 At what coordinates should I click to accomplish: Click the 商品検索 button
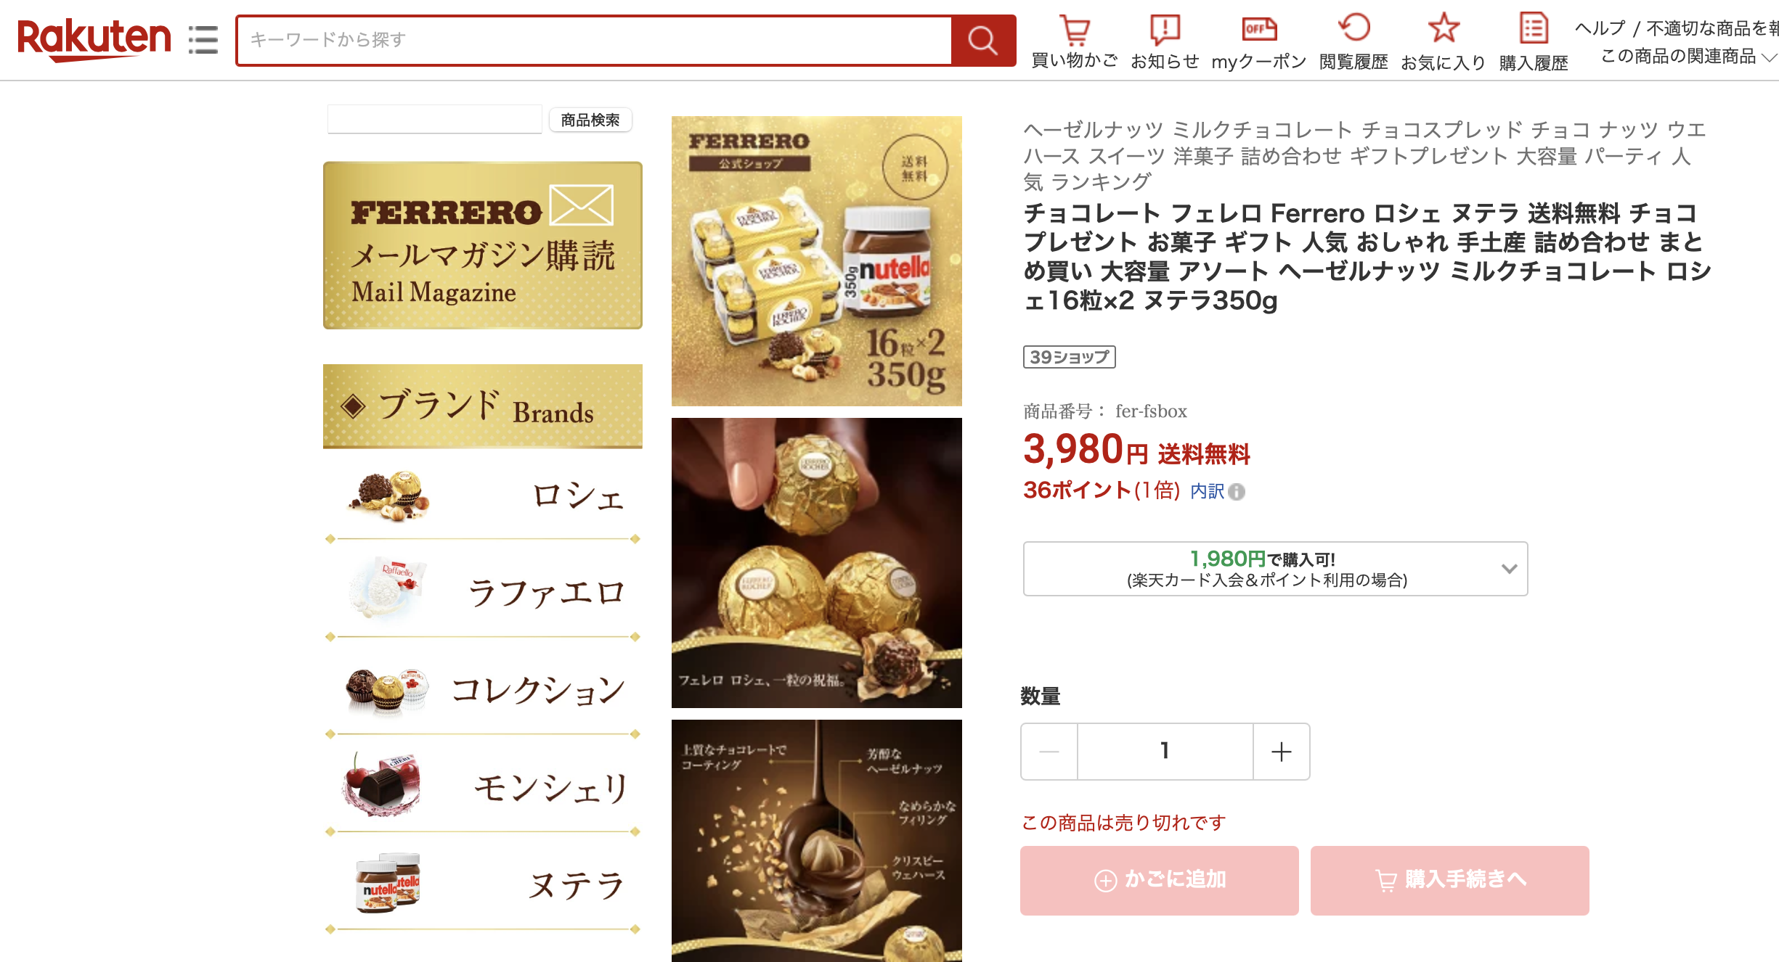[x=590, y=120]
